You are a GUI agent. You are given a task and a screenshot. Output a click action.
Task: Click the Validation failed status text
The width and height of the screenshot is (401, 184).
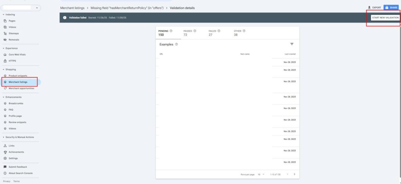click(x=78, y=18)
